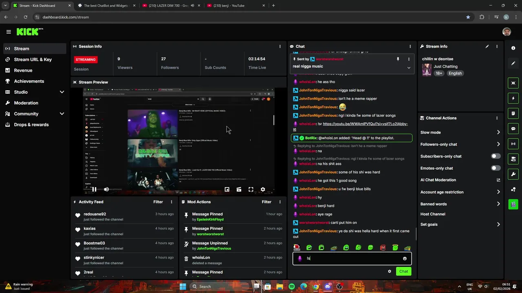Expand Followers-only chat settings arrow
Screen dimensions: 522x293
click(x=498, y=144)
